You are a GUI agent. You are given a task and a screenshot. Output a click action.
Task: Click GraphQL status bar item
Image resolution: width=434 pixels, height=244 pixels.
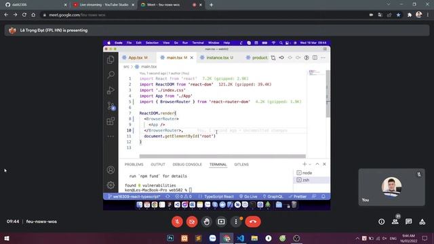pos(273,197)
